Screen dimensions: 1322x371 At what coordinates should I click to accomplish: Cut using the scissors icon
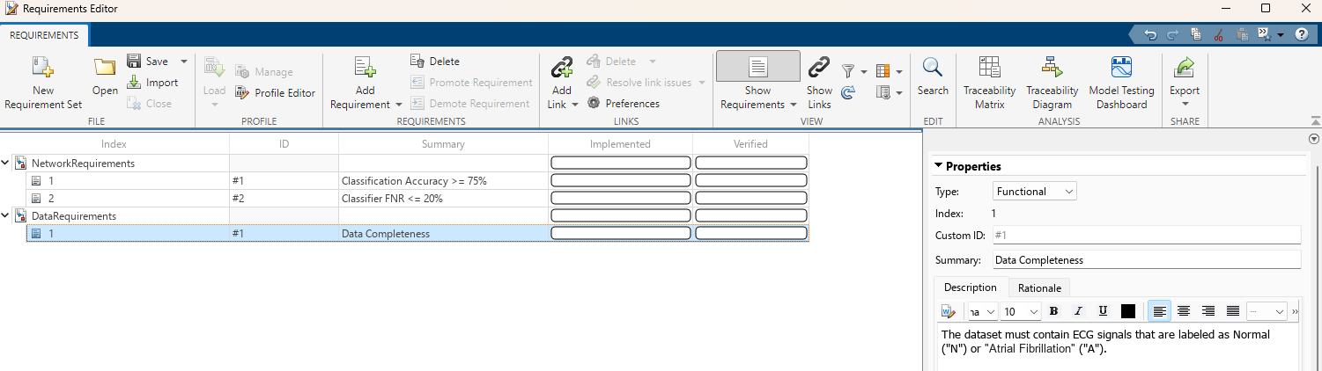[x=1219, y=35]
